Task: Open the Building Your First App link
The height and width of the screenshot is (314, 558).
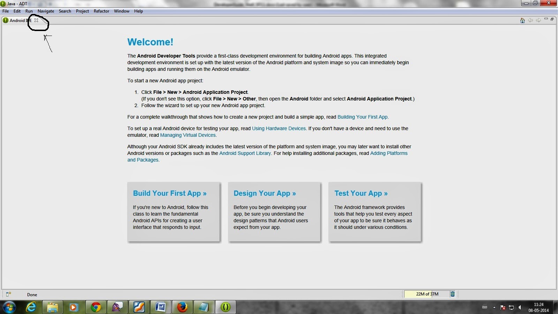Action: 362,117
